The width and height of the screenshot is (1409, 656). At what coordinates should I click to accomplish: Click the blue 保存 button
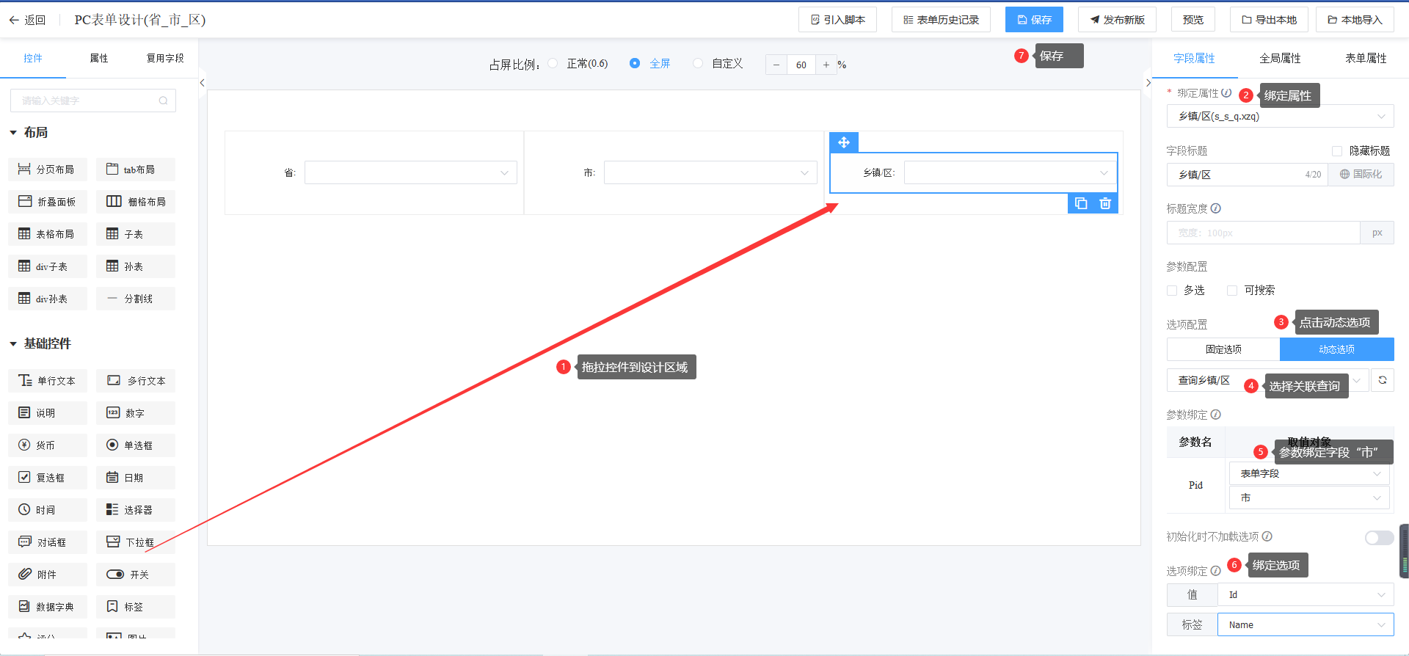point(1034,20)
